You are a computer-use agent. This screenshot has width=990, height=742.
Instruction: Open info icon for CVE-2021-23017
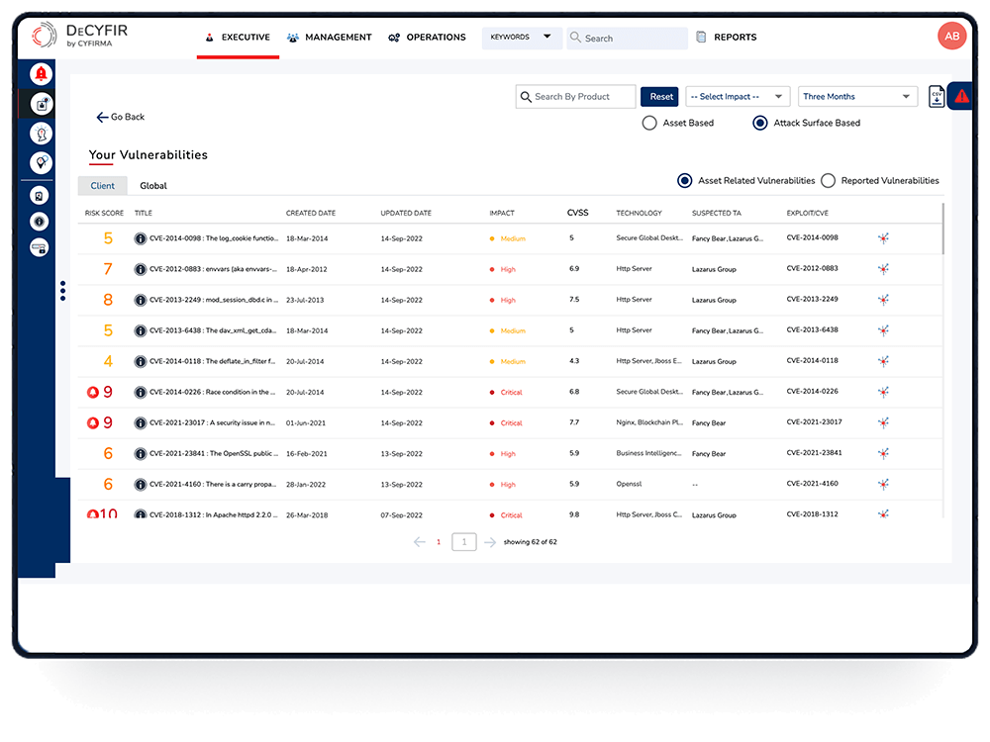[x=141, y=422]
